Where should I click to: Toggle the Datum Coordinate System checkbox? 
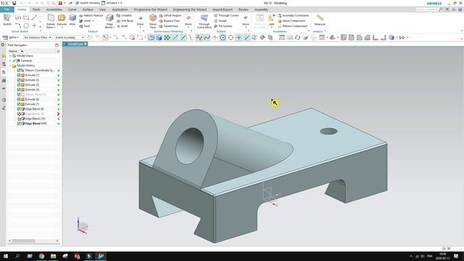[19, 70]
